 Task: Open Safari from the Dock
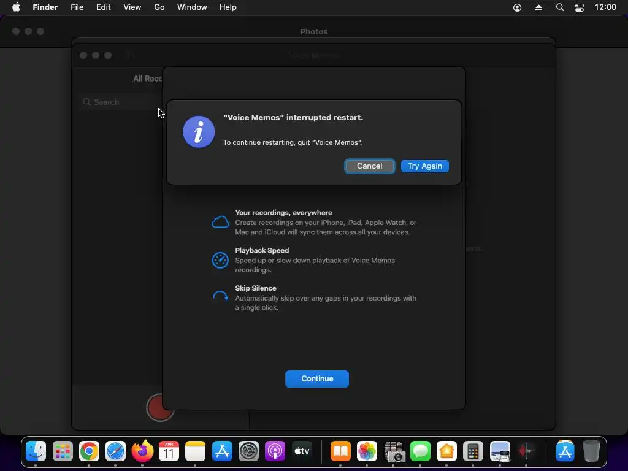click(x=115, y=451)
